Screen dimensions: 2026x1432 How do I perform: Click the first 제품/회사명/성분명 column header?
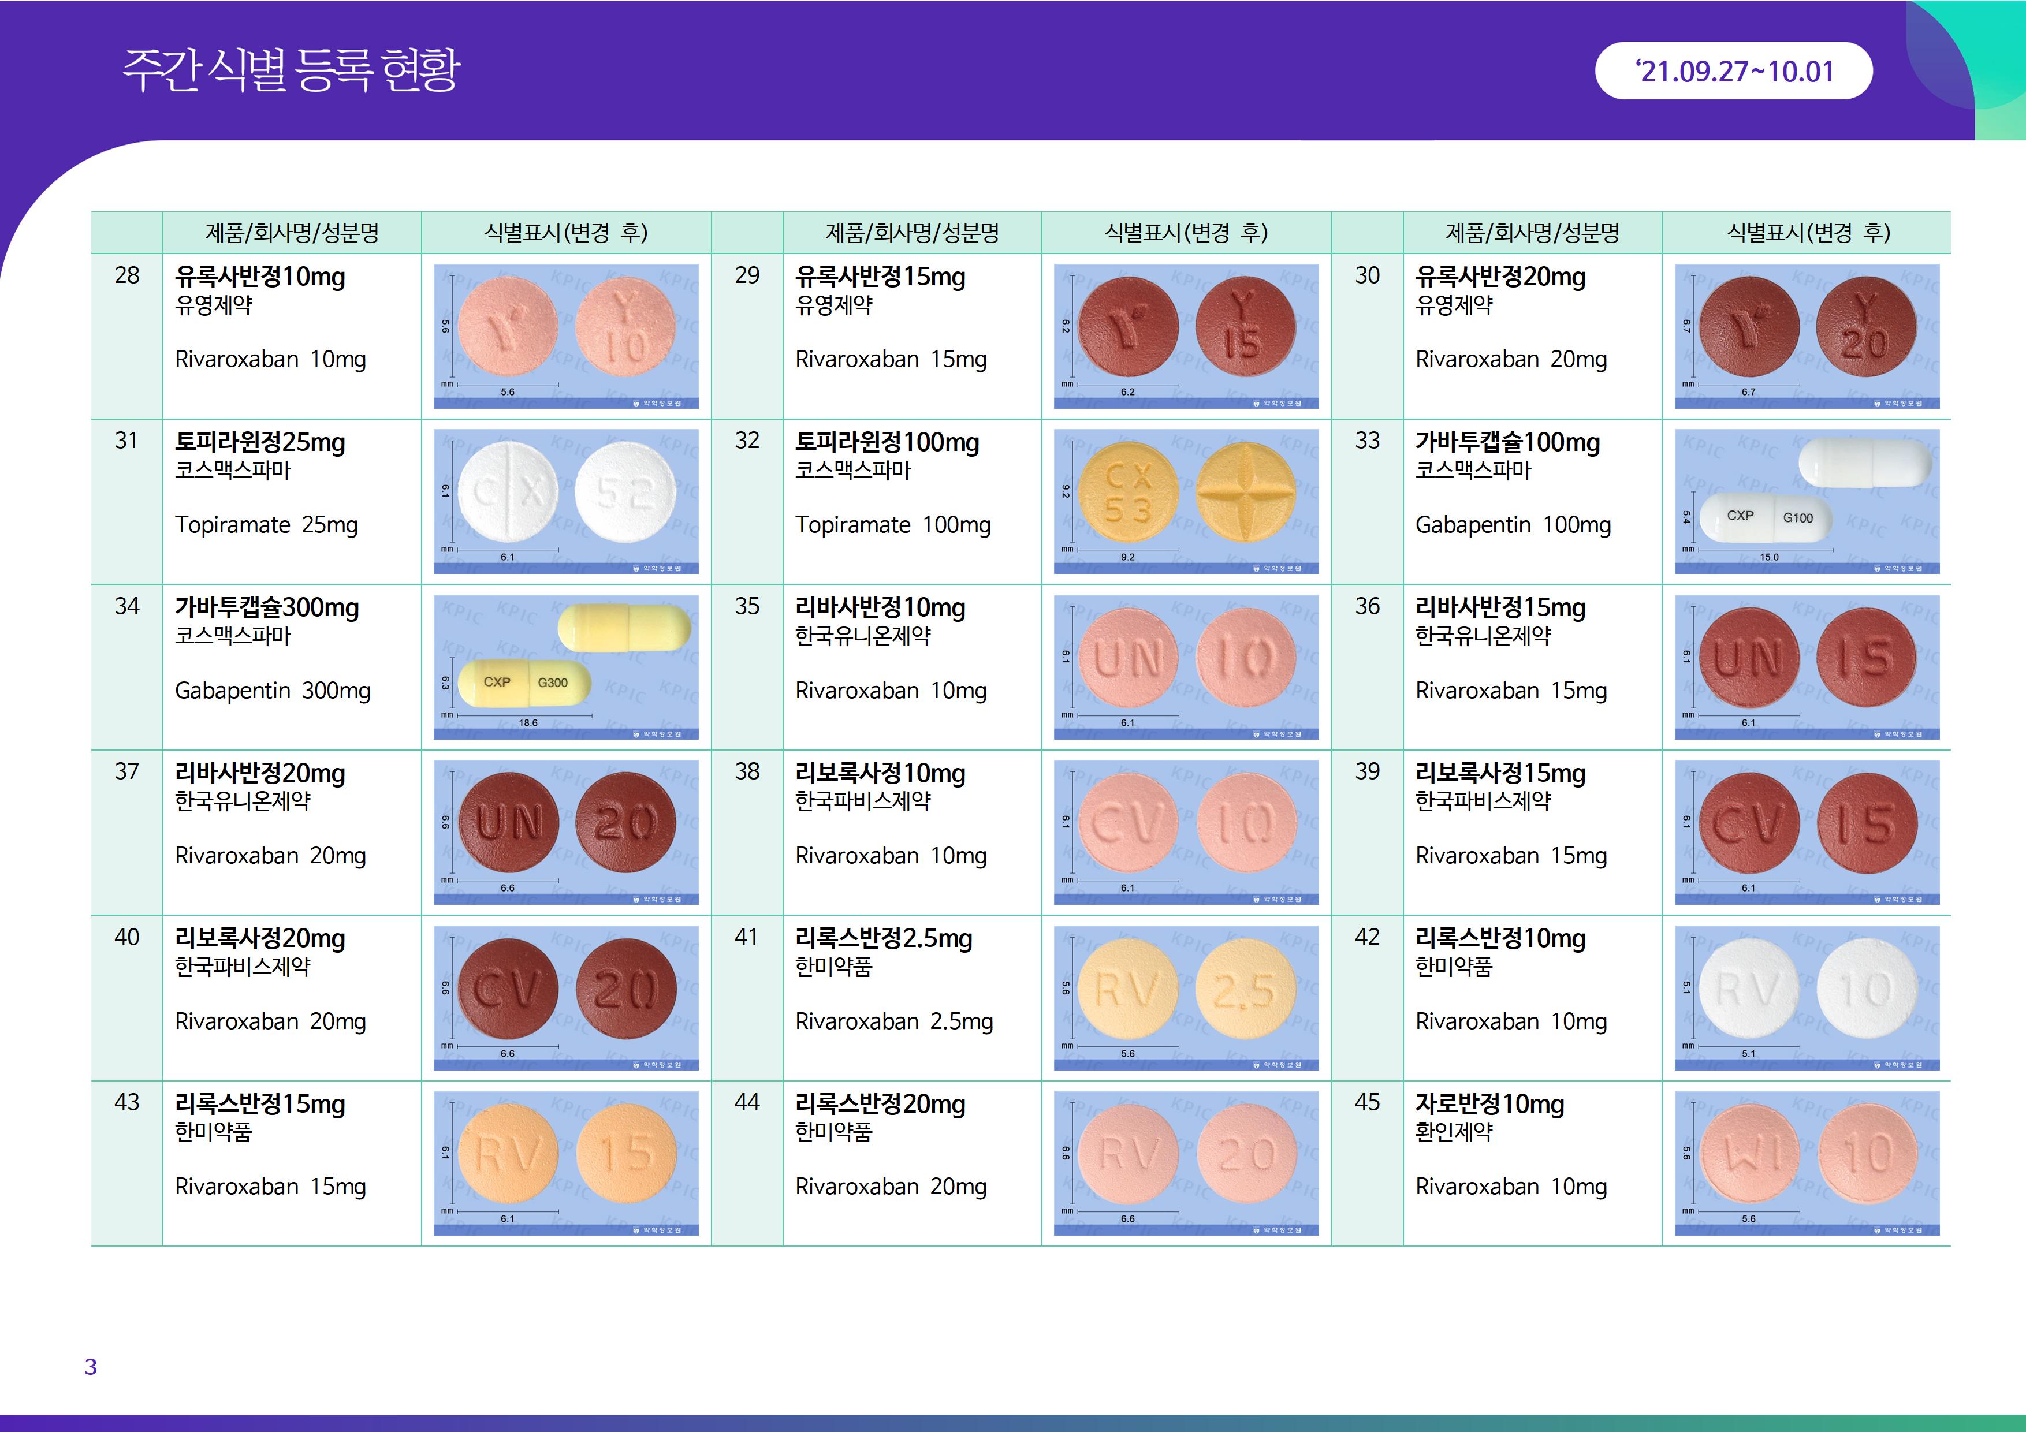[x=291, y=233]
